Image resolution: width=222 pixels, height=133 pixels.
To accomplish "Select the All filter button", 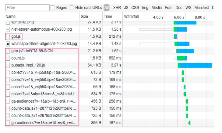I will click(x=106, y=8).
